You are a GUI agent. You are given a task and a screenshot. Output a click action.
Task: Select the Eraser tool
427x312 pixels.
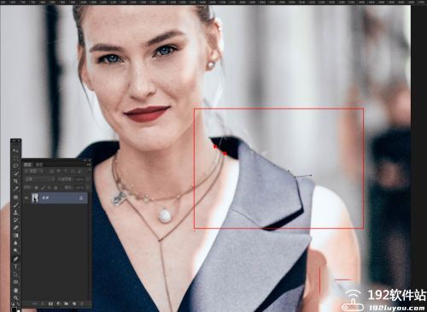pos(15,227)
